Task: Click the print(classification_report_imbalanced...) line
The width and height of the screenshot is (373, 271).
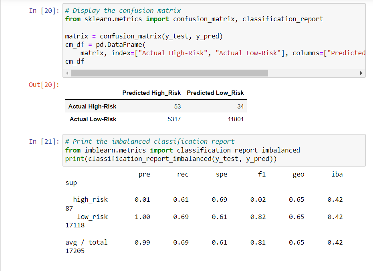Action: click(171, 159)
